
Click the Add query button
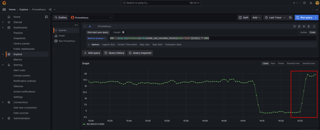pyautogui.click(x=92, y=53)
